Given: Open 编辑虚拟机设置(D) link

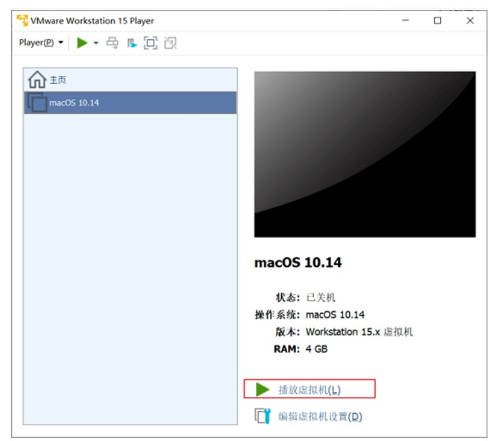Looking at the screenshot, I should pyautogui.click(x=320, y=416).
